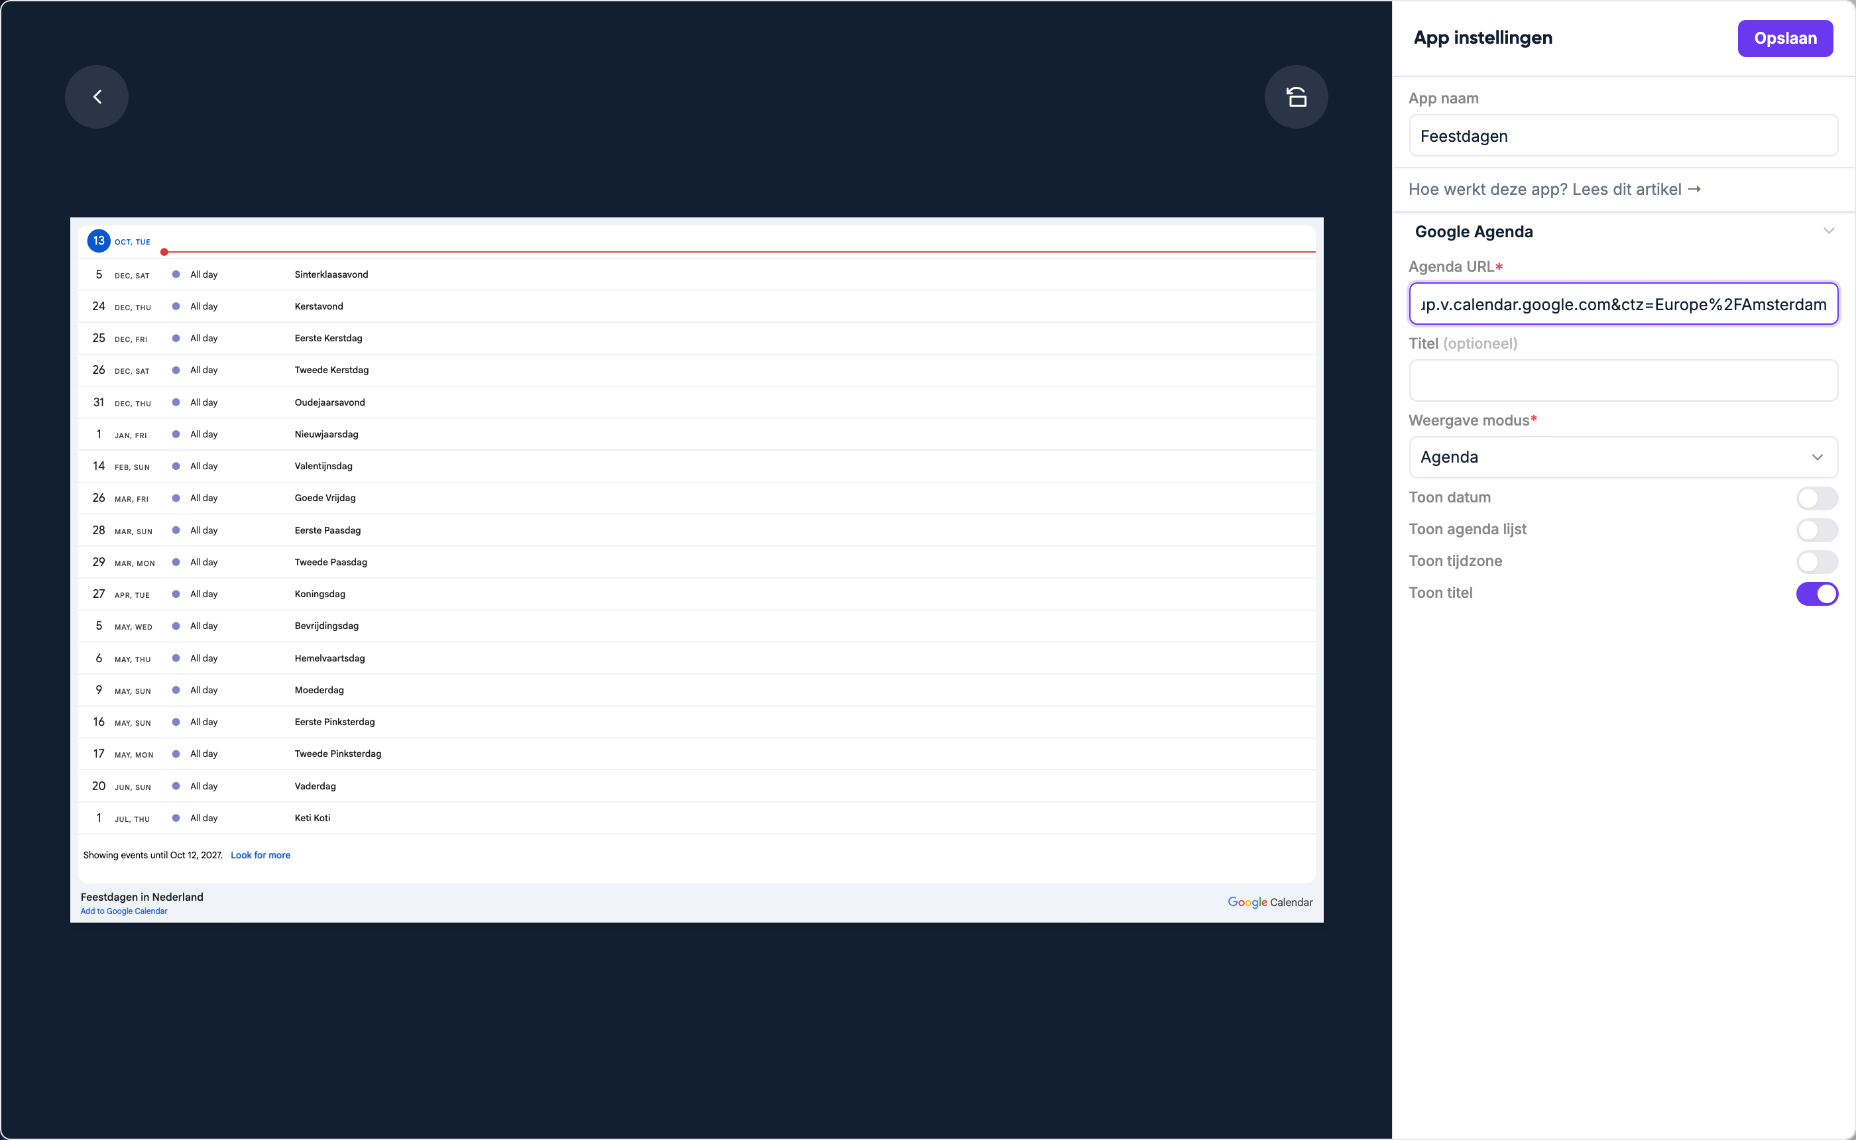Select the blue 13 today date circle
The height and width of the screenshot is (1140, 1856).
point(99,241)
